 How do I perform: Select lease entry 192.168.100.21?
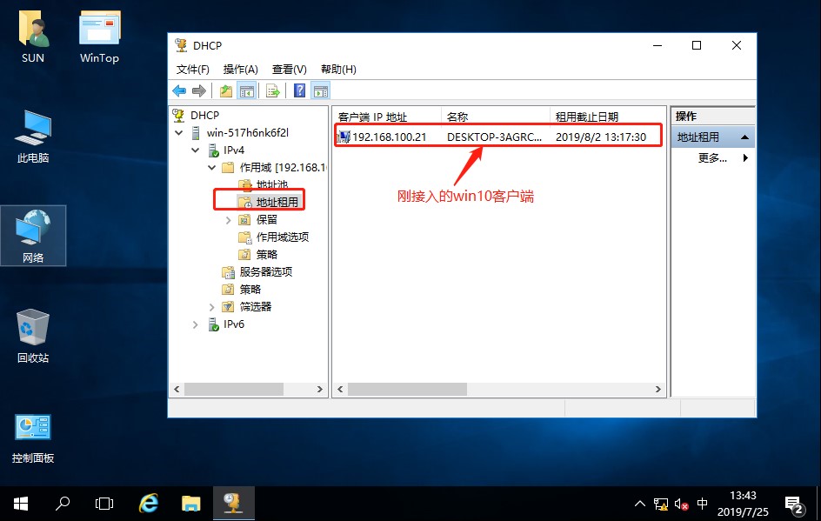(389, 137)
